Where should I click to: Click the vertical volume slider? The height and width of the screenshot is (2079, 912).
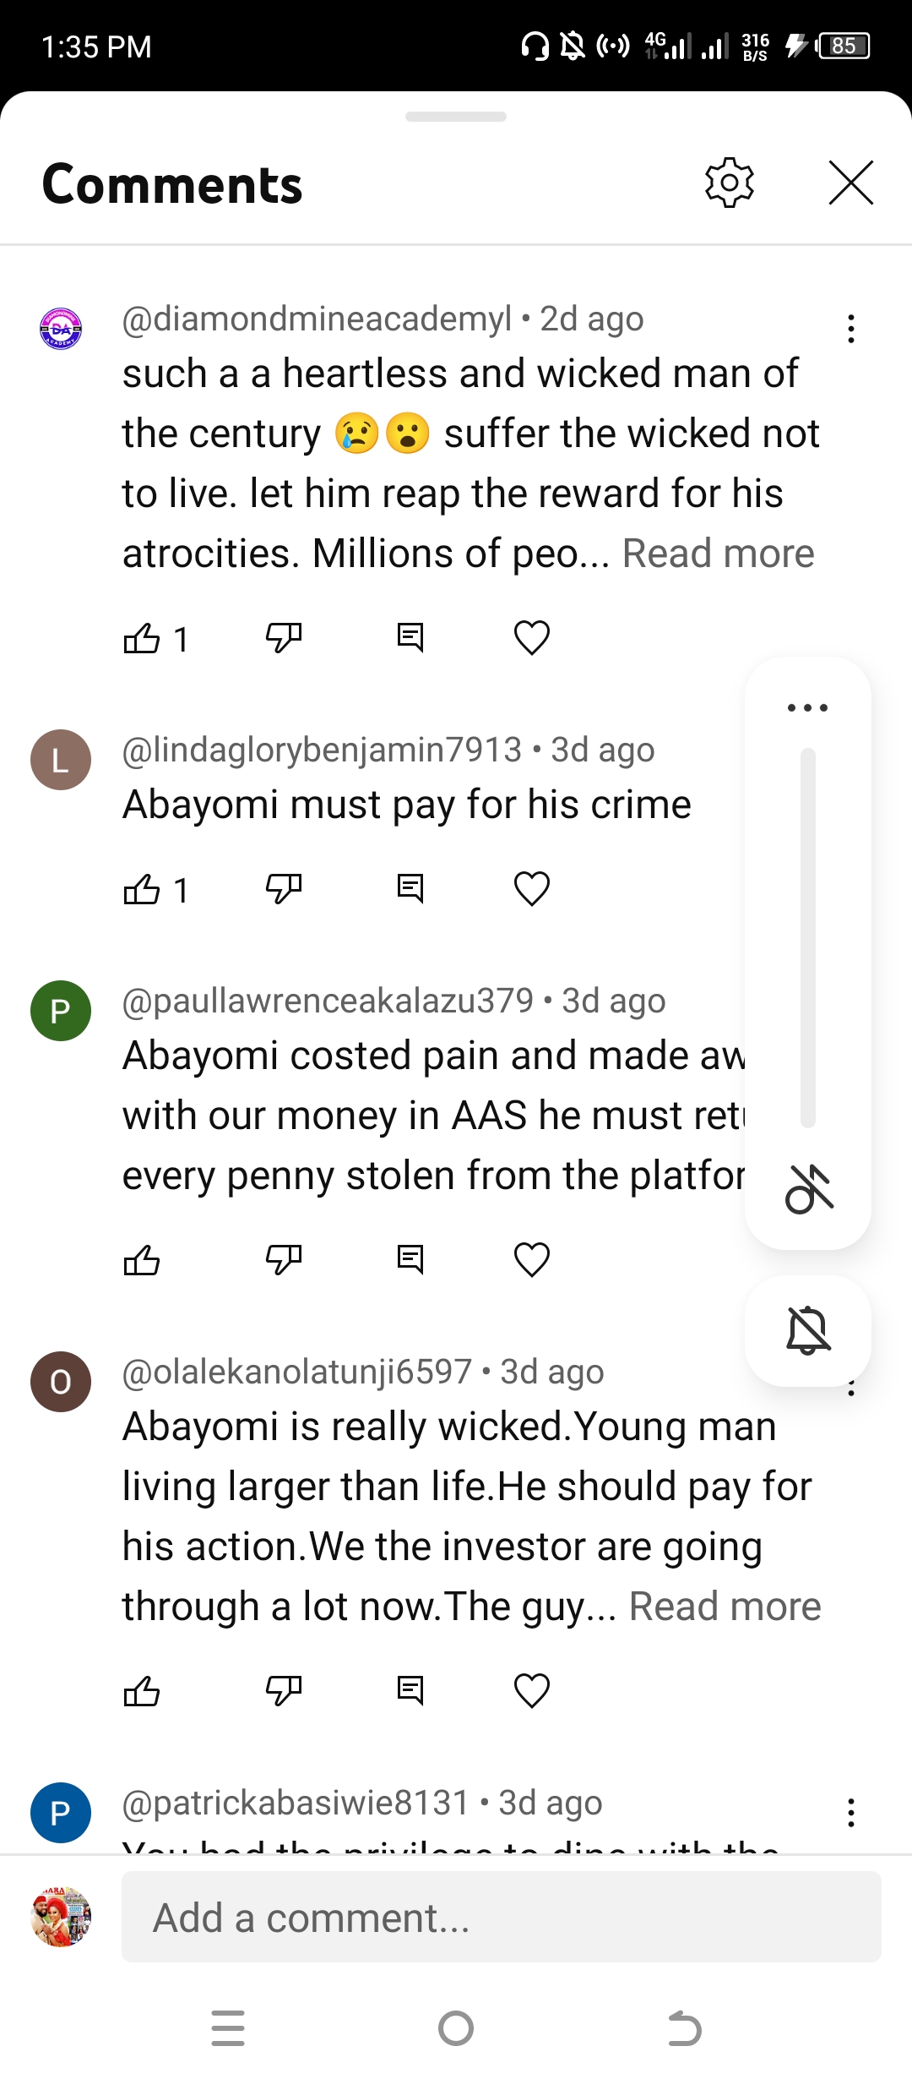click(x=808, y=938)
